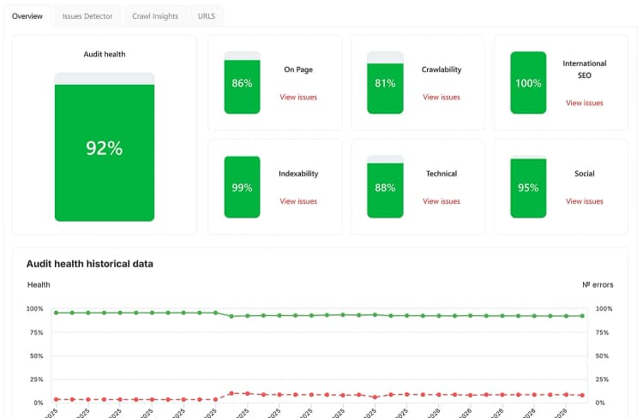Image resolution: width=643 pixels, height=418 pixels.
Task: Click the Overview tab
Action: 27,16
